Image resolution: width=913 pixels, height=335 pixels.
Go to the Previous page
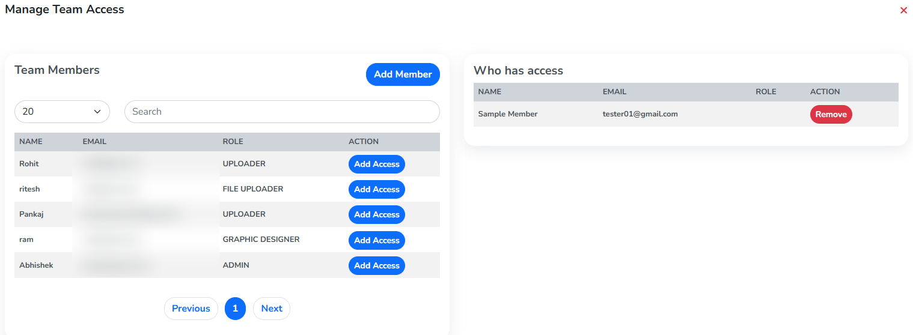(191, 309)
